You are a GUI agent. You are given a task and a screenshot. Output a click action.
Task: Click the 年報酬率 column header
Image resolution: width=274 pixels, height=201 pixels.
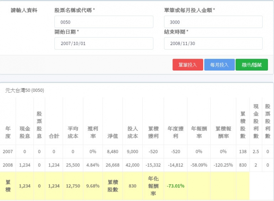click(199, 132)
